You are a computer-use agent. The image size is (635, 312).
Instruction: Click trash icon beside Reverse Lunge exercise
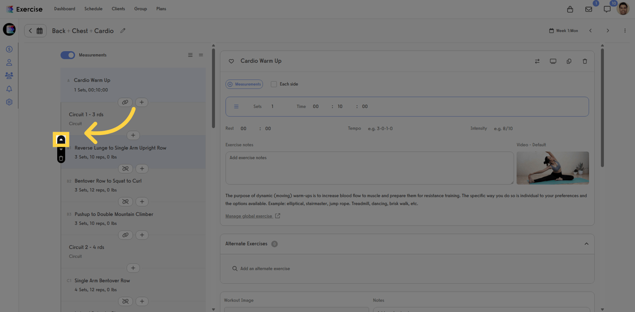click(61, 159)
